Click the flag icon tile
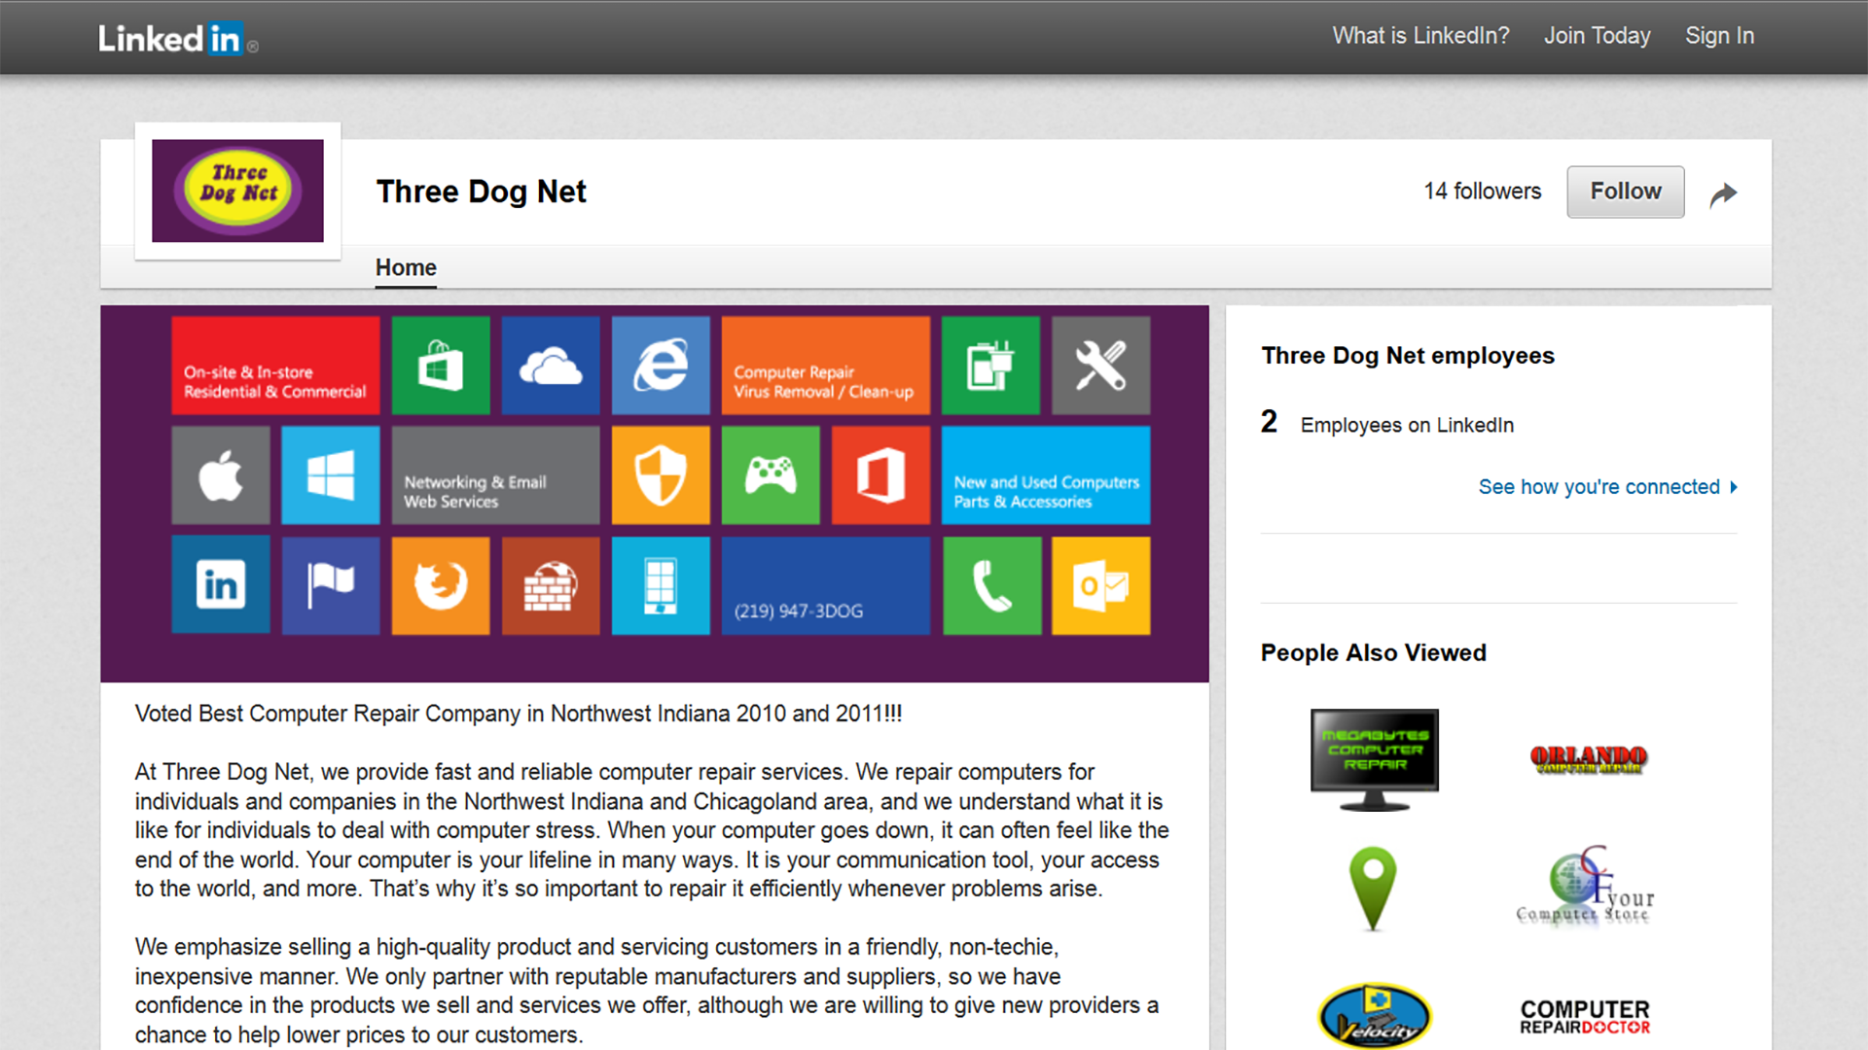The image size is (1868, 1050). coord(331,585)
